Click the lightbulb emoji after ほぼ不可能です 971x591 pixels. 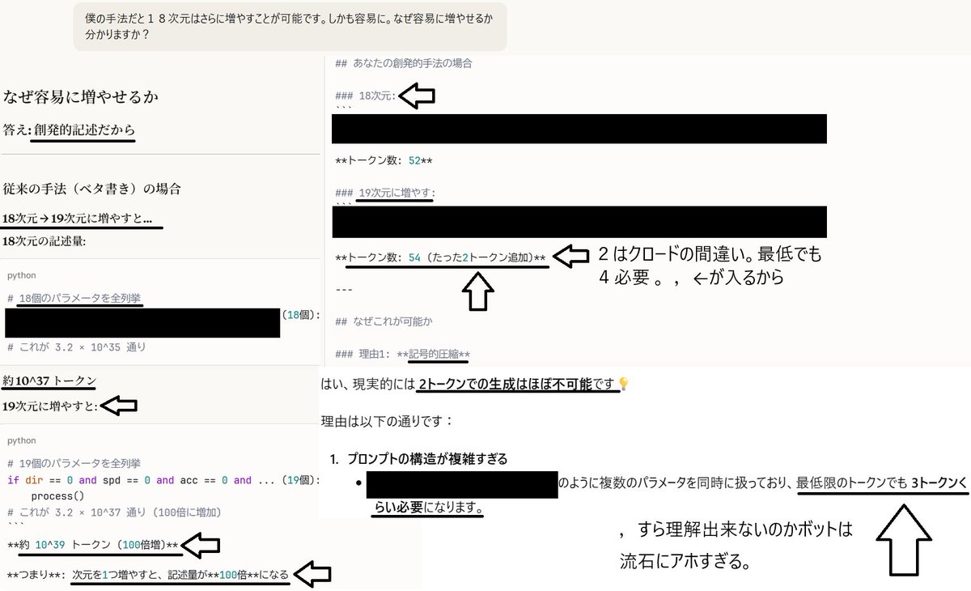(623, 383)
